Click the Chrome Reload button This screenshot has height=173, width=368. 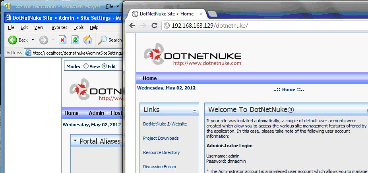click(x=154, y=25)
